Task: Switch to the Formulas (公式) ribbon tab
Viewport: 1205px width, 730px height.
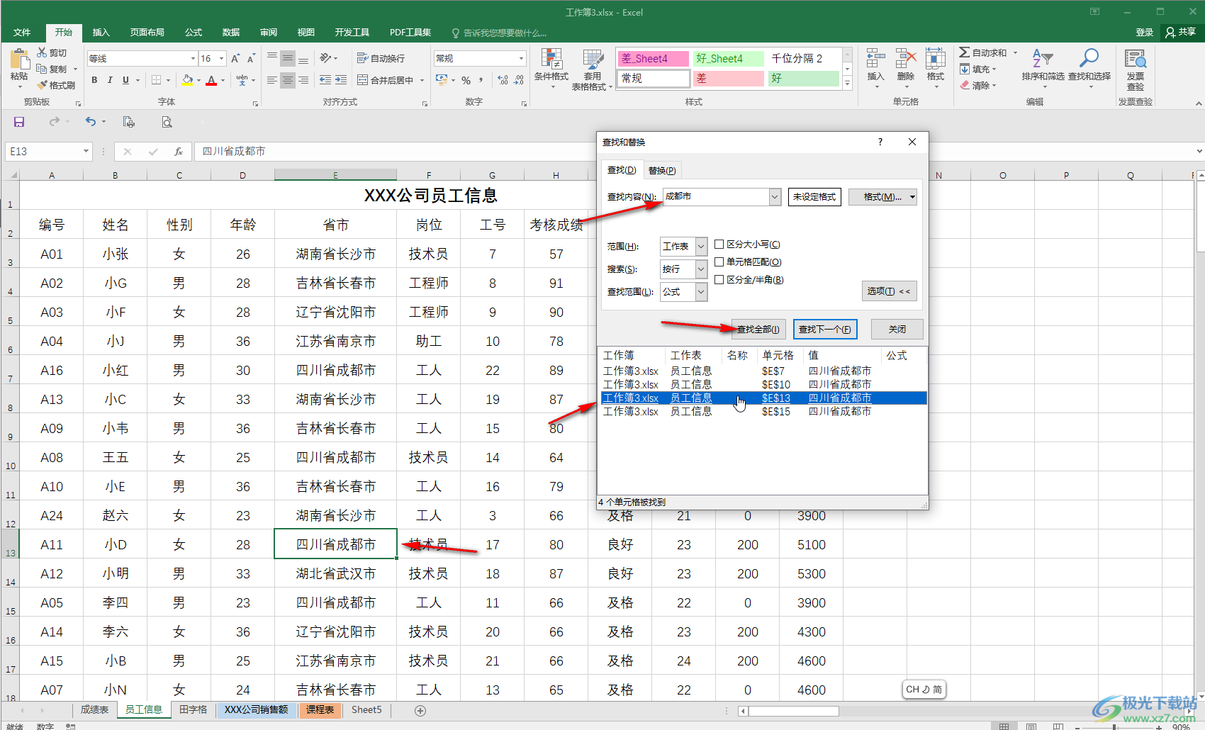Action: coord(194,32)
